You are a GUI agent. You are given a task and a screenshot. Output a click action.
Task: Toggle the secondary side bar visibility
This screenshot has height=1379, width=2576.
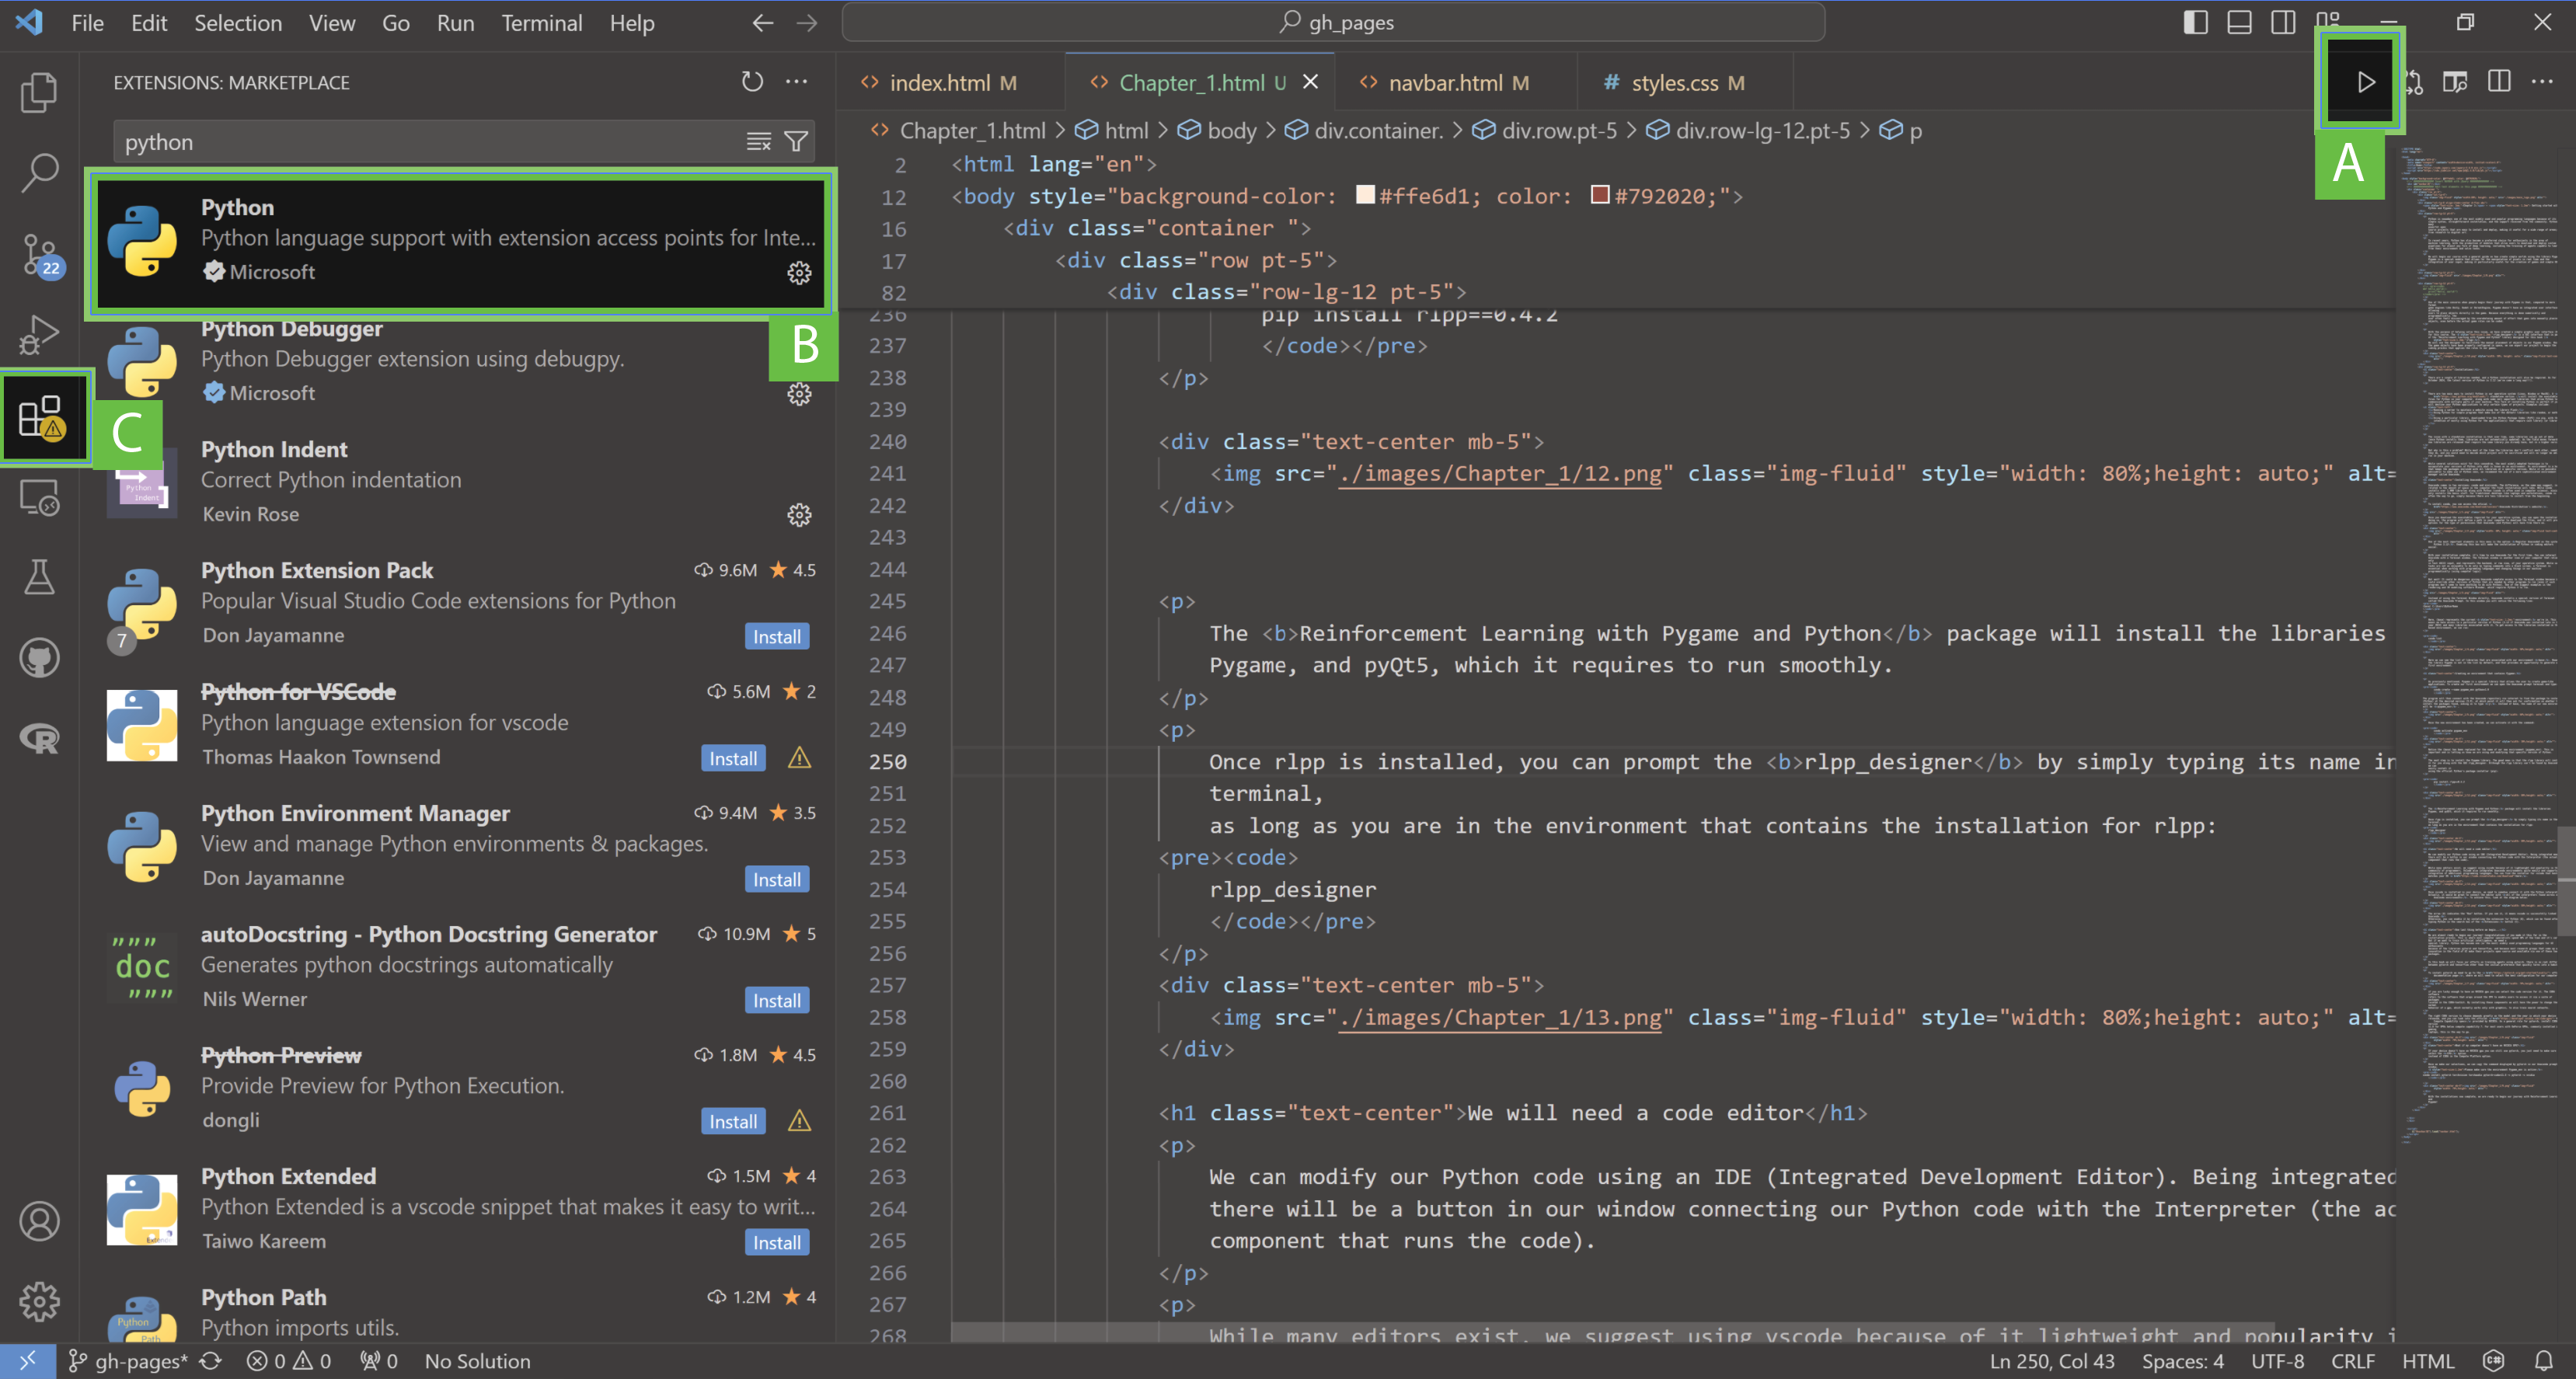(x=2284, y=22)
